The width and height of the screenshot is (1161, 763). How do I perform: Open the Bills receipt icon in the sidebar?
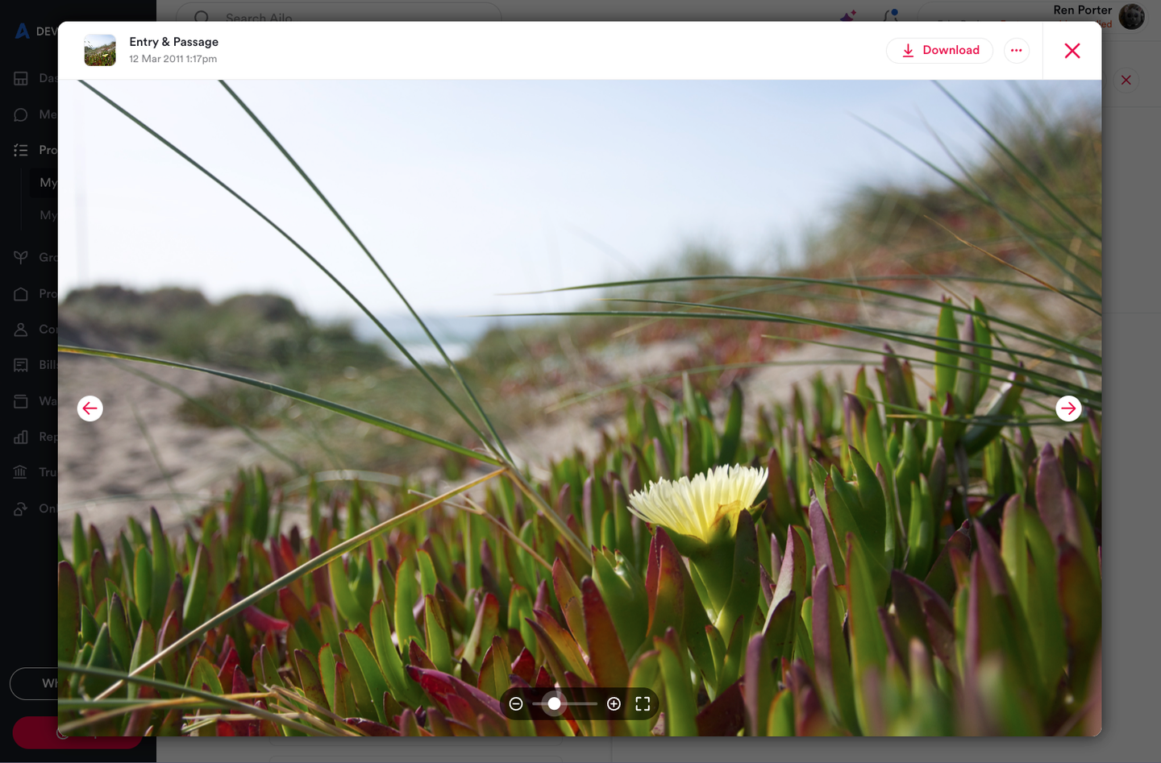(x=21, y=365)
